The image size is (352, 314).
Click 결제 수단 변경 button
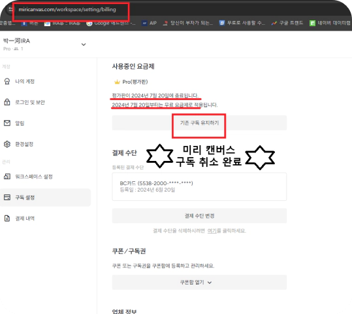click(x=199, y=216)
